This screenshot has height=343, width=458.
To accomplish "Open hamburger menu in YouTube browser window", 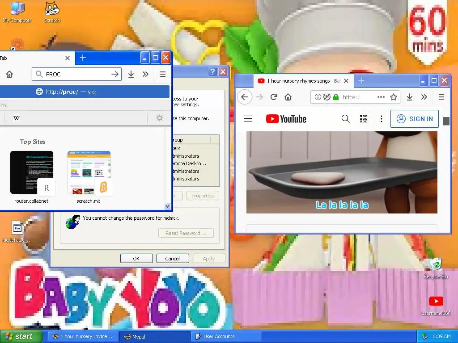I will (441, 97).
